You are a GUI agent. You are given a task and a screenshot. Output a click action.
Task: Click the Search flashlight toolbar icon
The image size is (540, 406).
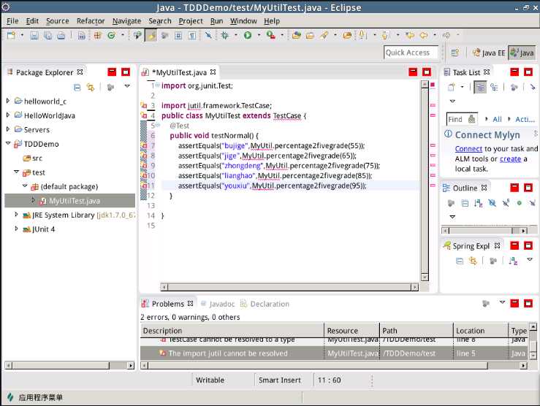click(x=324, y=35)
